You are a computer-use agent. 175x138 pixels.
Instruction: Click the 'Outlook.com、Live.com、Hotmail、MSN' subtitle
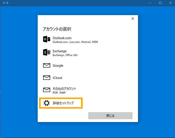pos(75,42)
